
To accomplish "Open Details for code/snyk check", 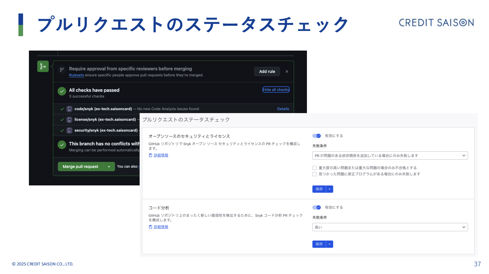I will tap(283, 109).
